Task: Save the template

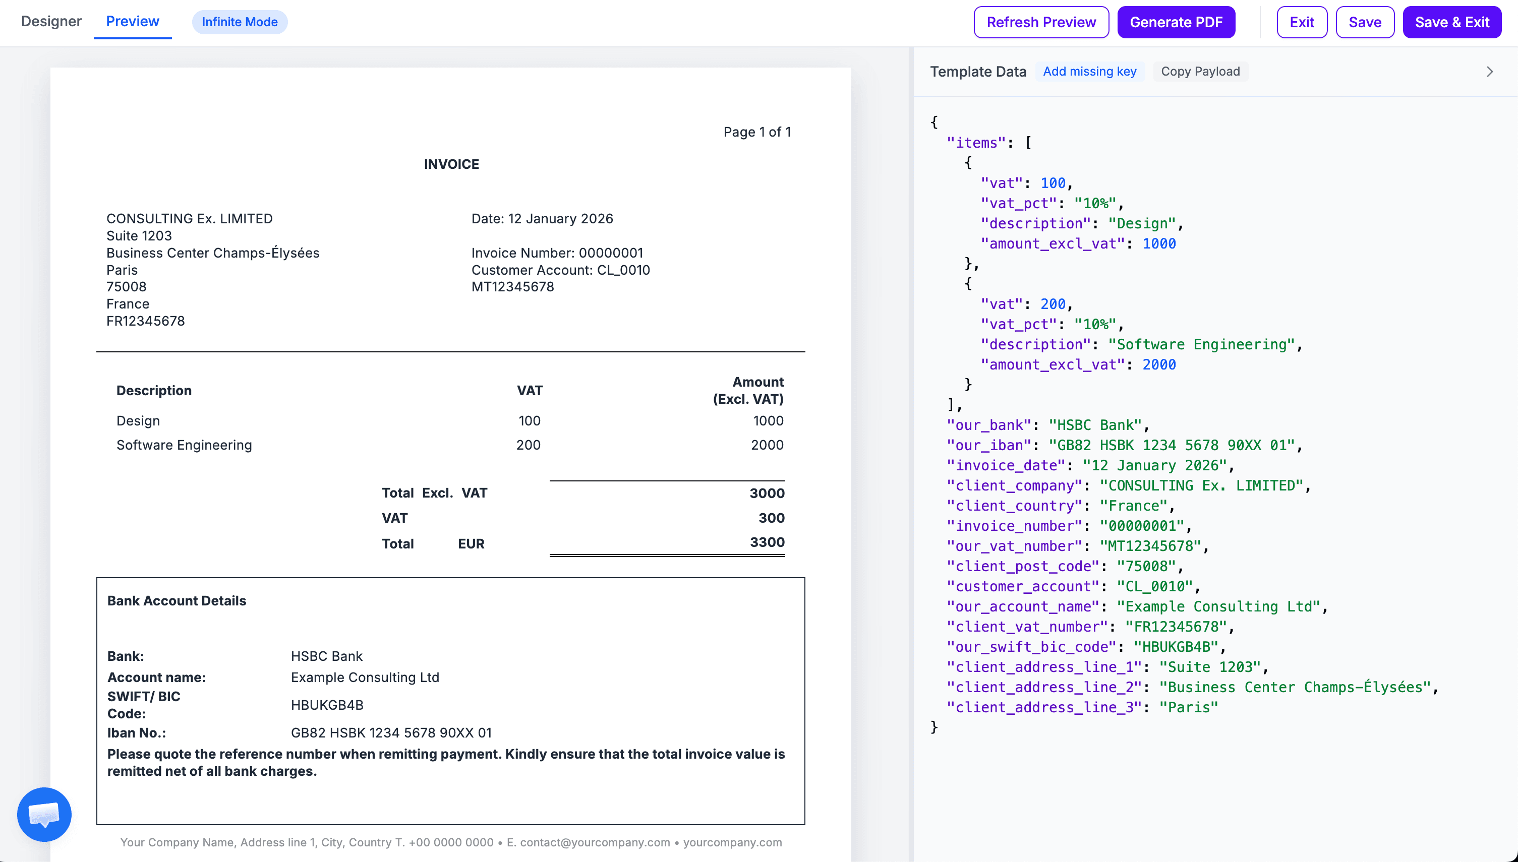Action: [1365, 22]
